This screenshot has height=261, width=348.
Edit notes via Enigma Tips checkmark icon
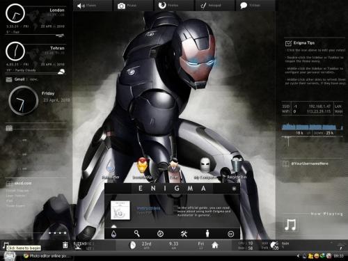tap(288, 43)
